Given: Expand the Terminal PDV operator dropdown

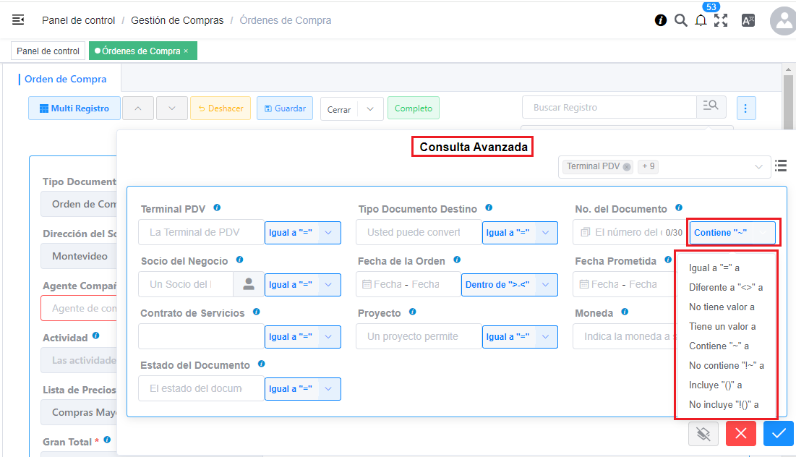Looking at the screenshot, I should (x=328, y=233).
